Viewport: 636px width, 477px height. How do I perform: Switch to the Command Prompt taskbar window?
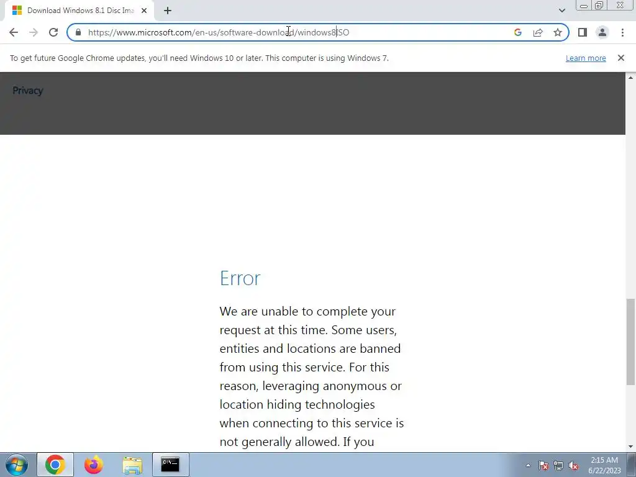coord(170,465)
